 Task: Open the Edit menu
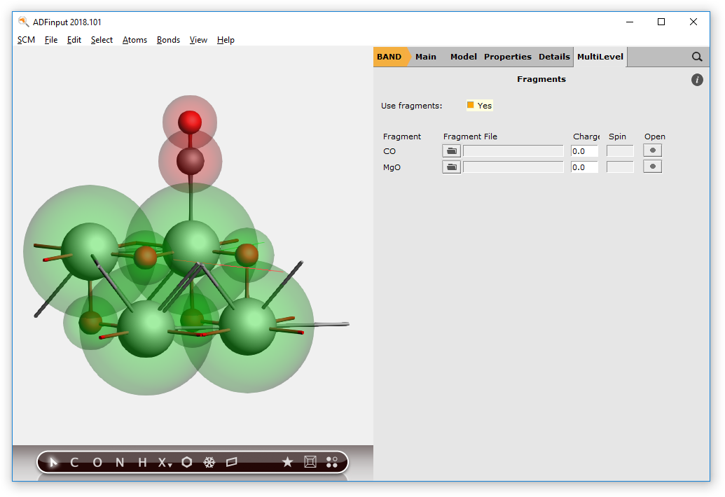coord(74,40)
